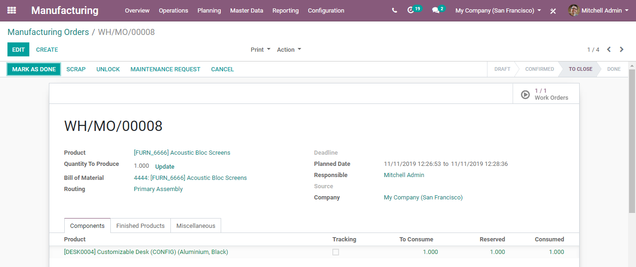
Task: Open Bill of Material 4444 link
Action: (190, 178)
